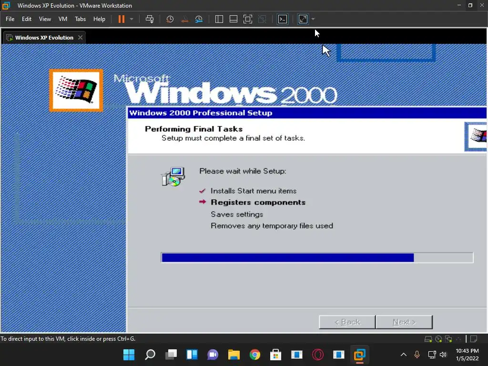The image size is (488, 366).
Task: Toggle the thumbnail bar icon
Action: [234, 19]
